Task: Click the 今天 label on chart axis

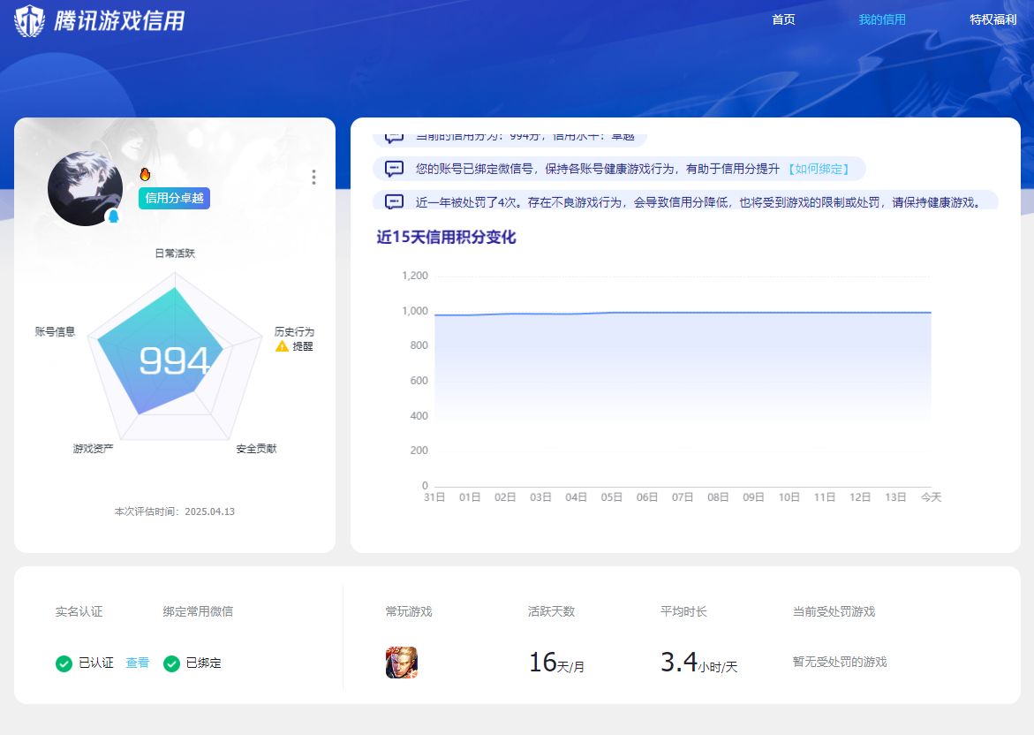Action: [x=931, y=497]
